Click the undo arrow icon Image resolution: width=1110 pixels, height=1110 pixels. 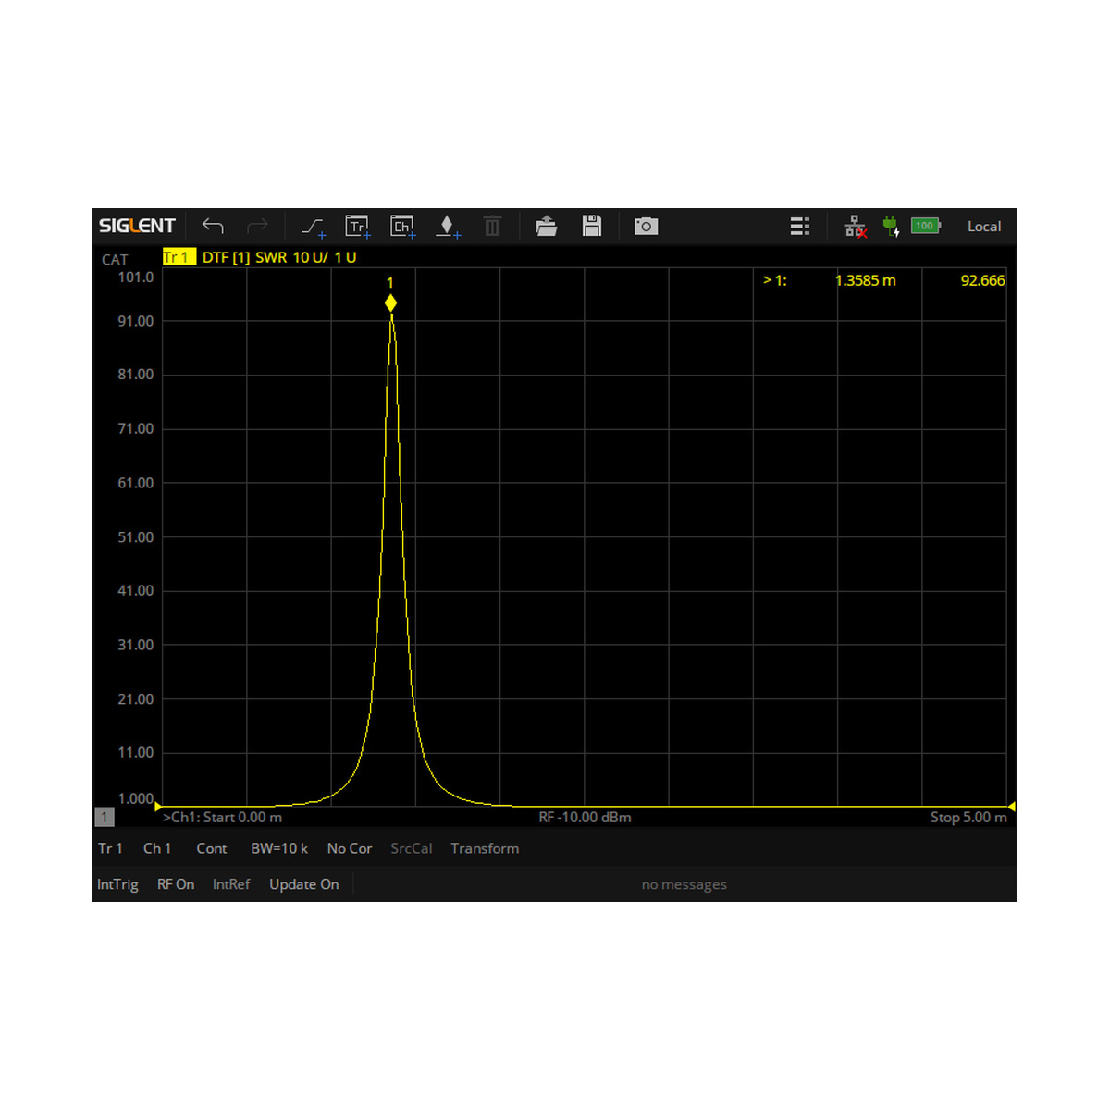(x=213, y=226)
